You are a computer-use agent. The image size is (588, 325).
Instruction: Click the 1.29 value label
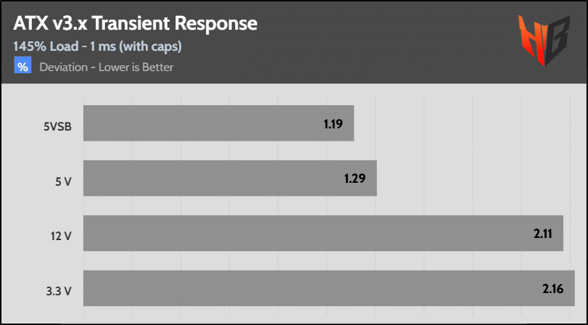point(355,178)
